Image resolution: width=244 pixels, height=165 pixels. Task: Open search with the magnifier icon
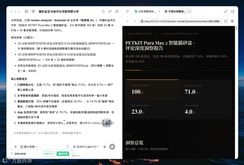103,11
